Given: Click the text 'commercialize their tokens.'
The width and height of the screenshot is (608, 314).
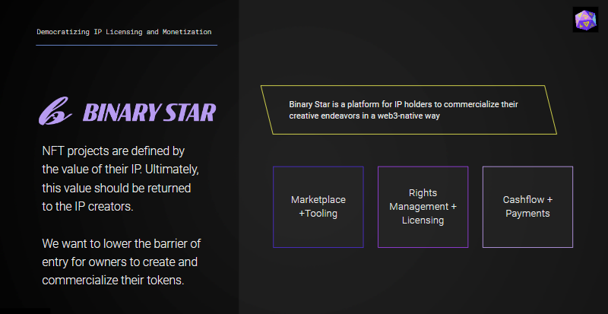Looking at the screenshot, I should point(112,281).
